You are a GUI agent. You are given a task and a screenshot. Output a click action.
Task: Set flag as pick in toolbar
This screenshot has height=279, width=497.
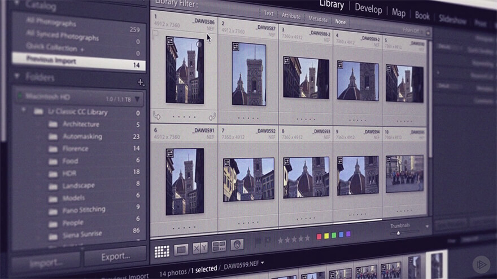point(258,242)
